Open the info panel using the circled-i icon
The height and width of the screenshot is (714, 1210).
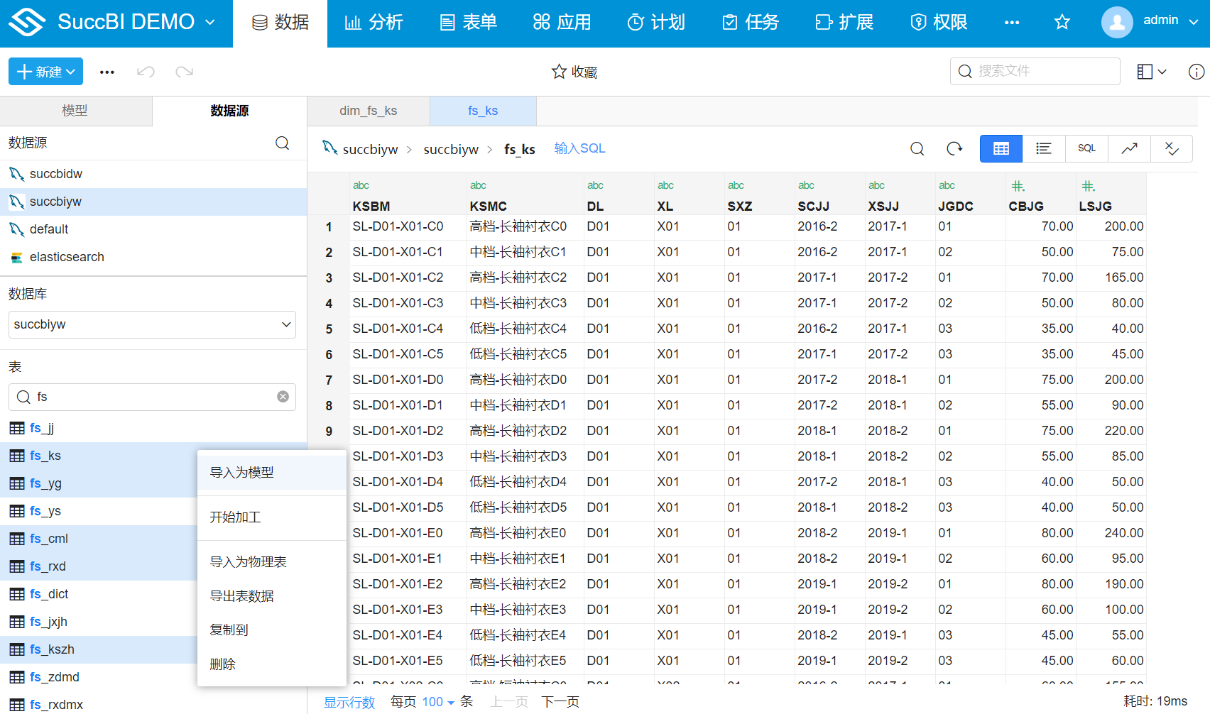click(1197, 71)
